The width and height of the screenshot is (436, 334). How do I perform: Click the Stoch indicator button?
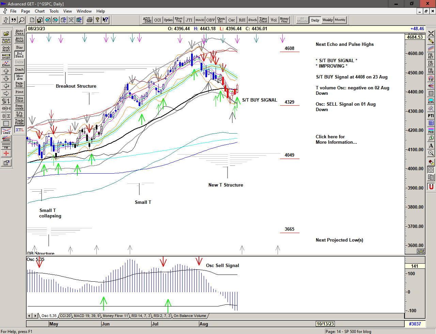pos(252,20)
